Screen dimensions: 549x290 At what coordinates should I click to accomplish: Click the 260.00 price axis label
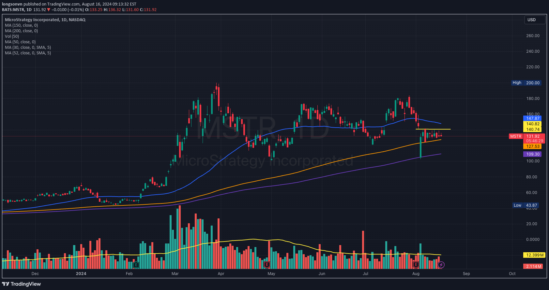click(x=533, y=36)
